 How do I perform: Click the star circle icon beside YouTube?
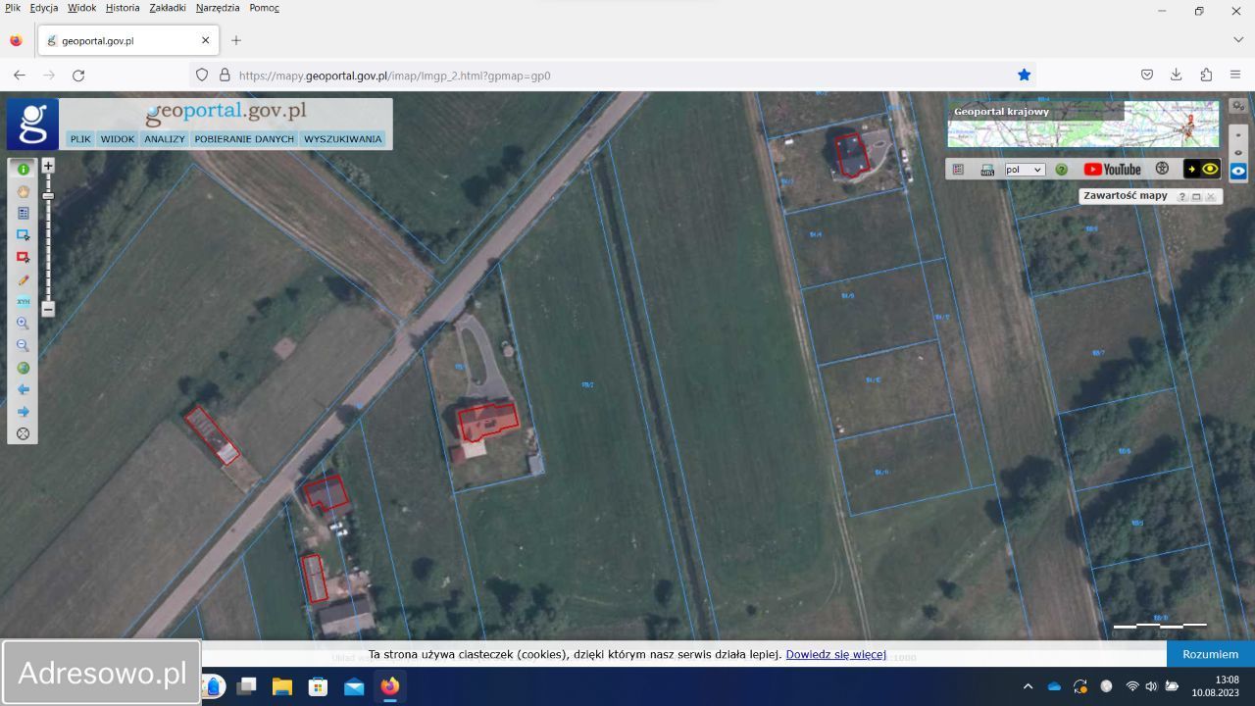click(x=1163, y=169)
